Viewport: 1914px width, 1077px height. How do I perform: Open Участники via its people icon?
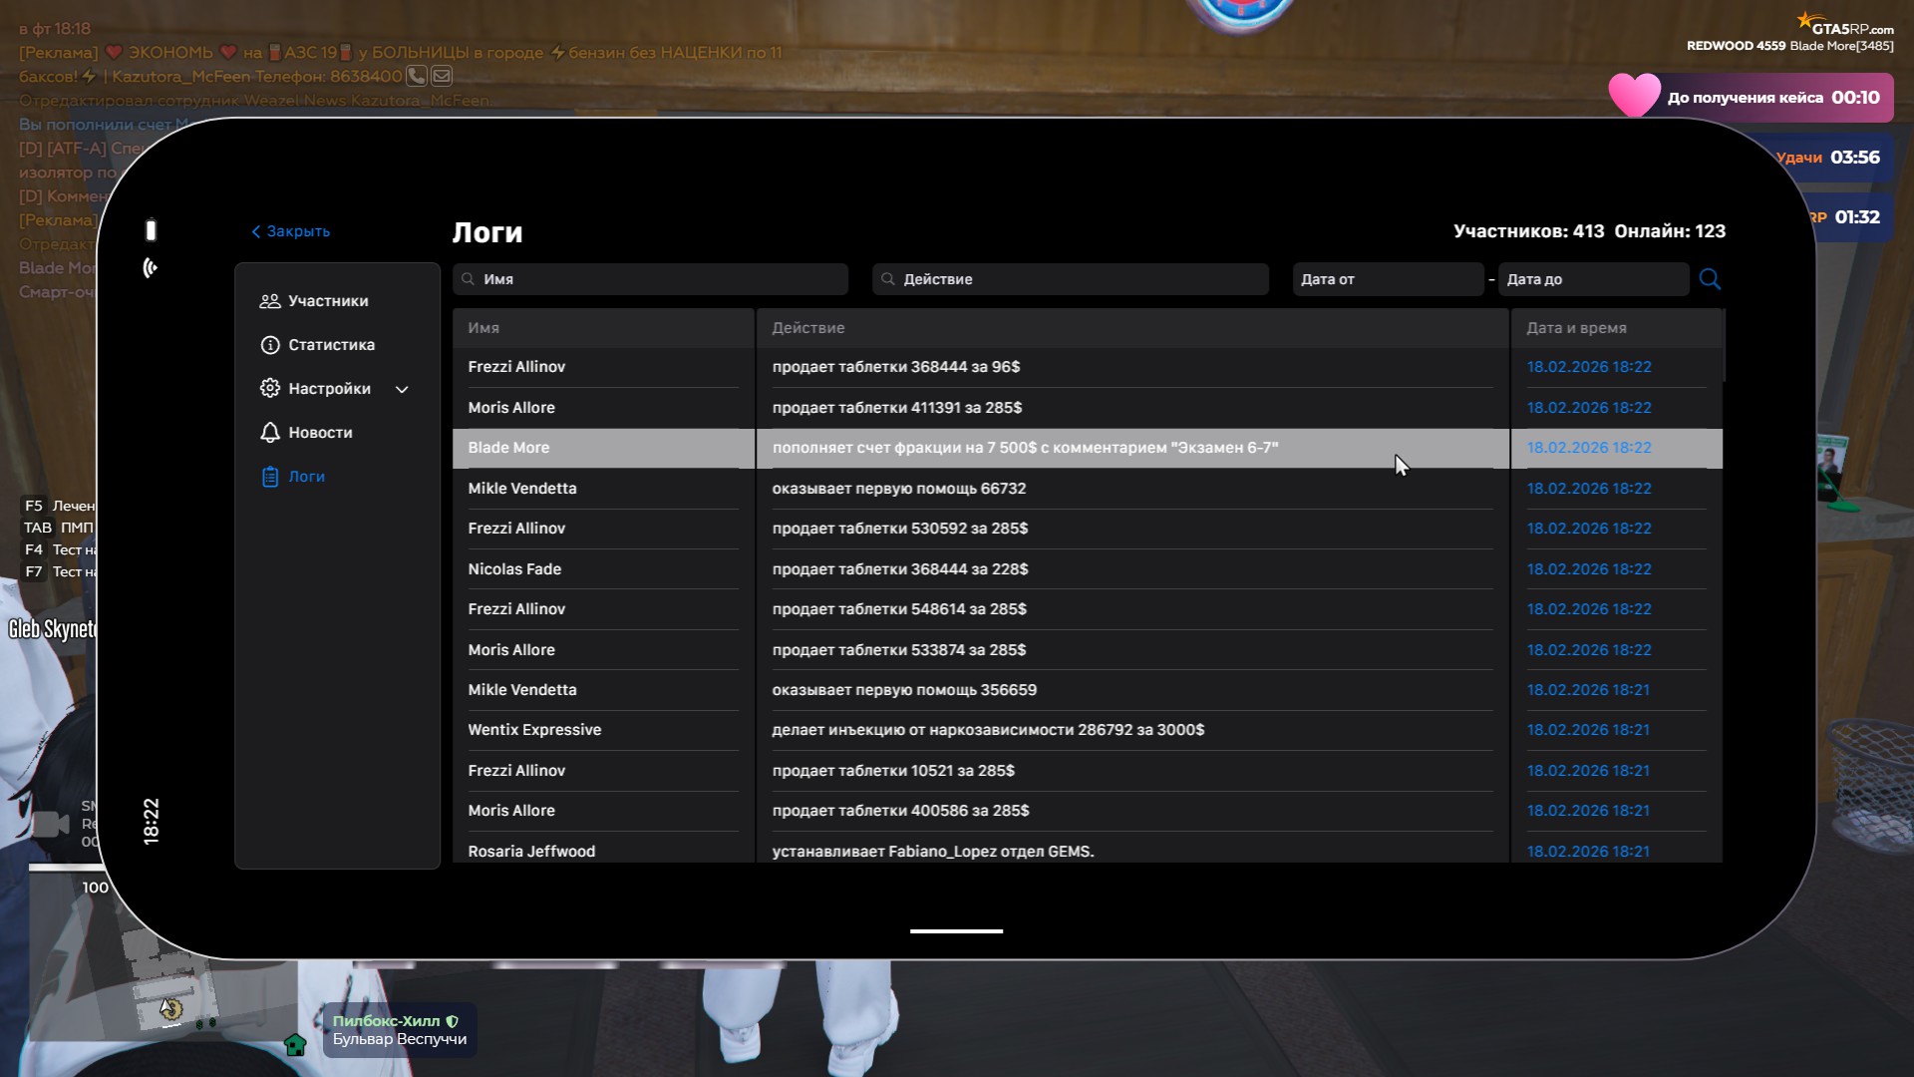[x=269, y=301]
